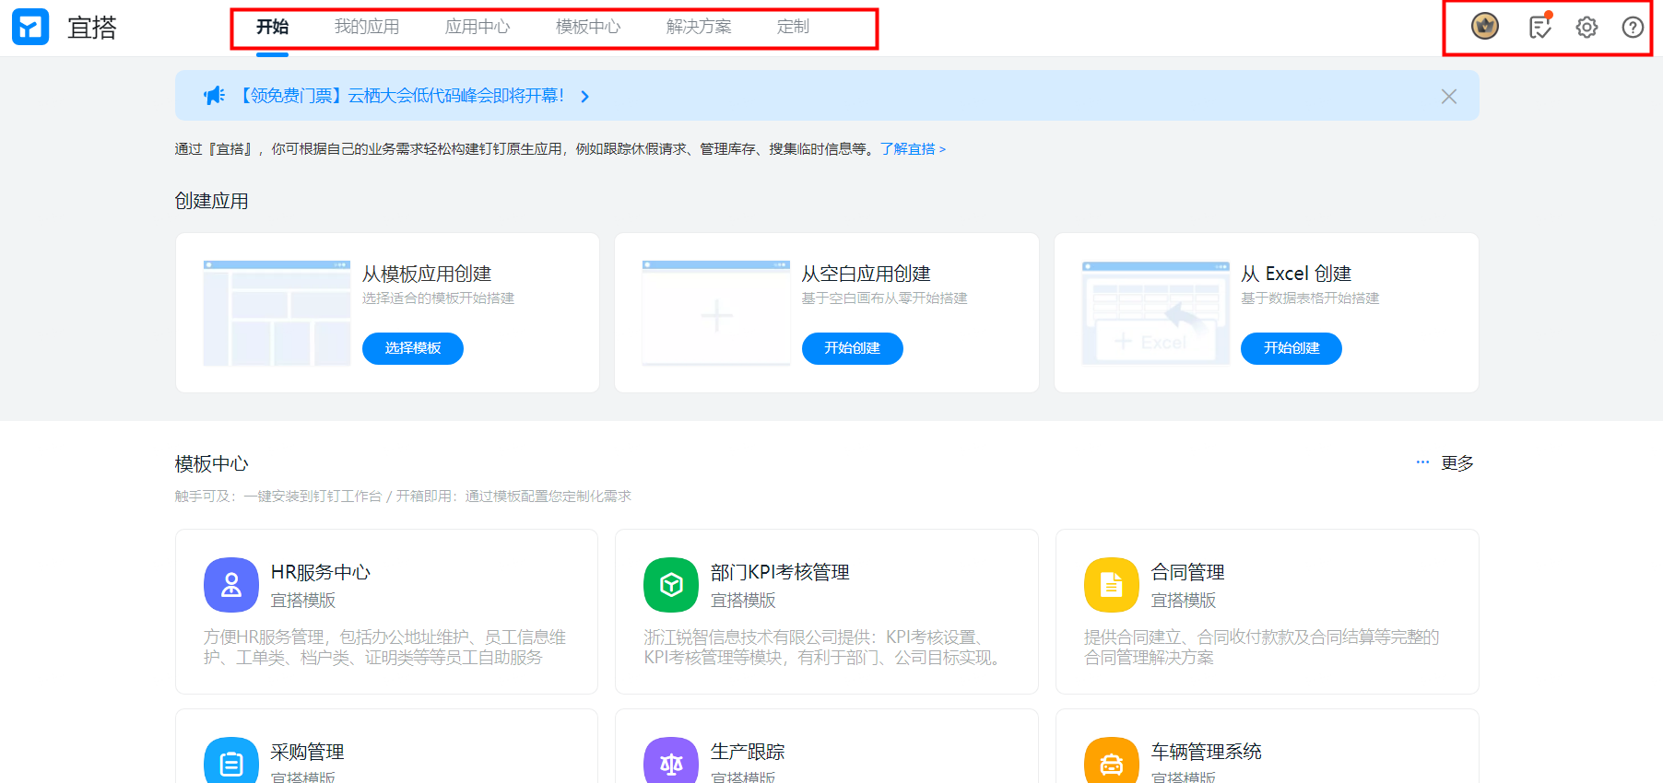Click 更多 in the template center
Viewport: 1663px width, 783px height.
1457,463
